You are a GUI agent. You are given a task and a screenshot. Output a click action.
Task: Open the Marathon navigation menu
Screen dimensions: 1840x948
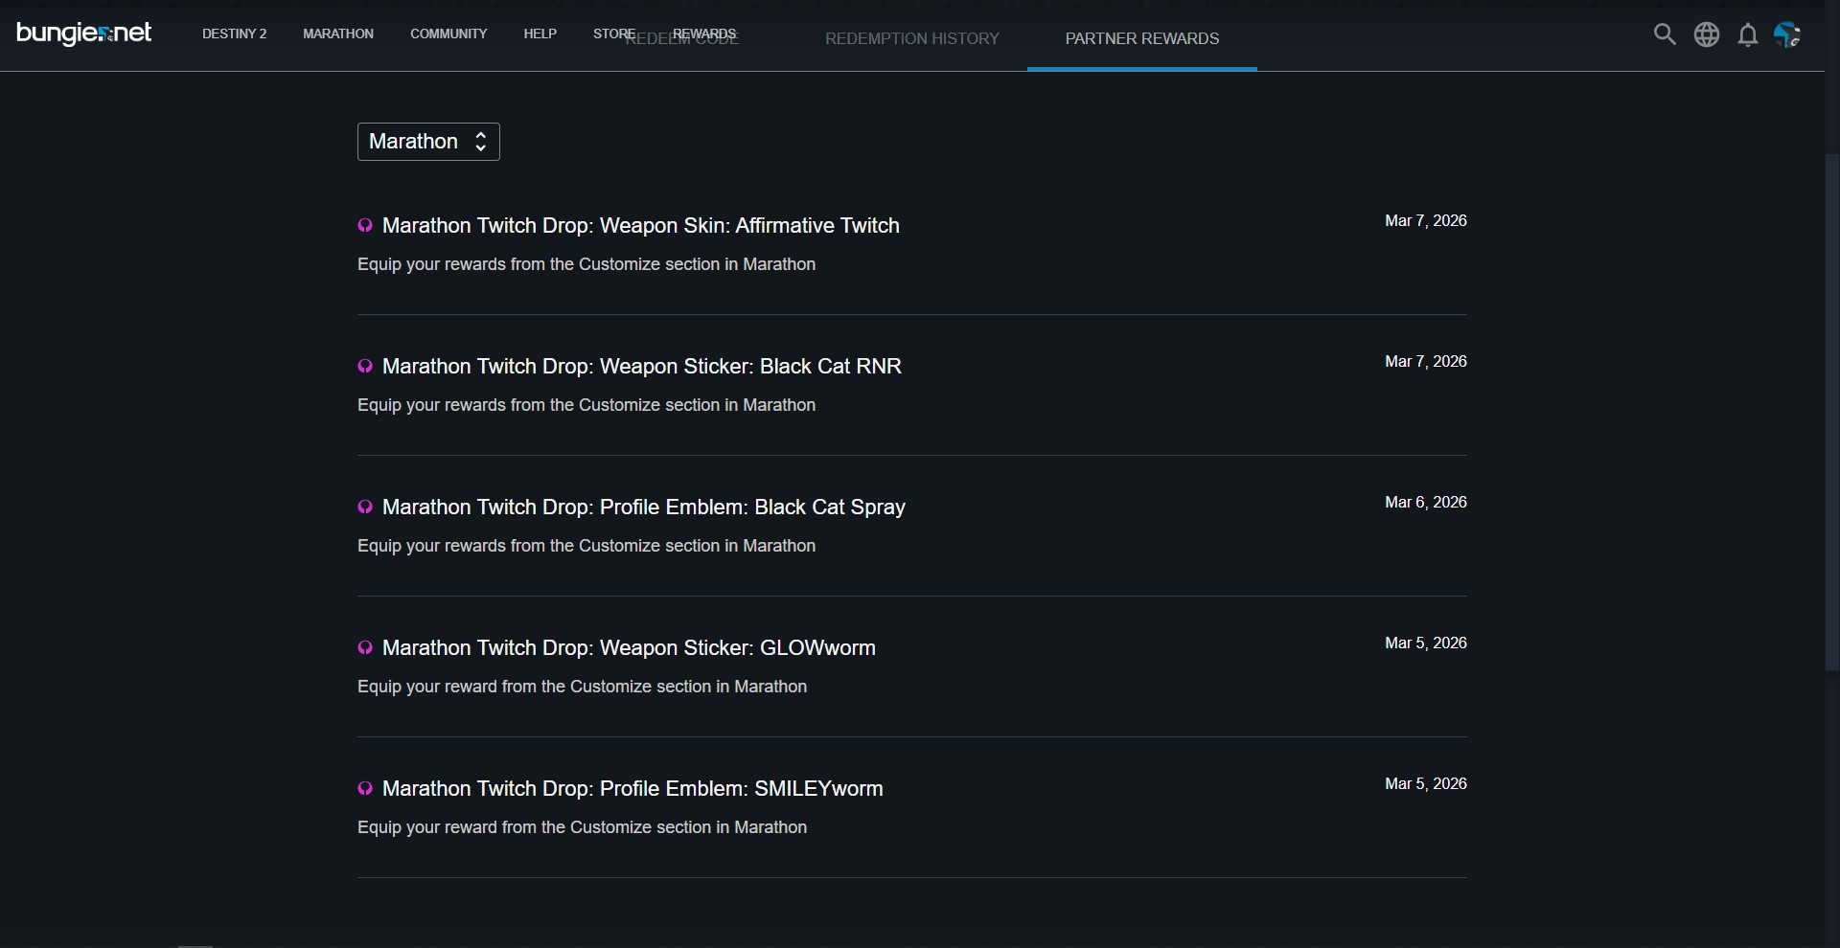(338, 34)
